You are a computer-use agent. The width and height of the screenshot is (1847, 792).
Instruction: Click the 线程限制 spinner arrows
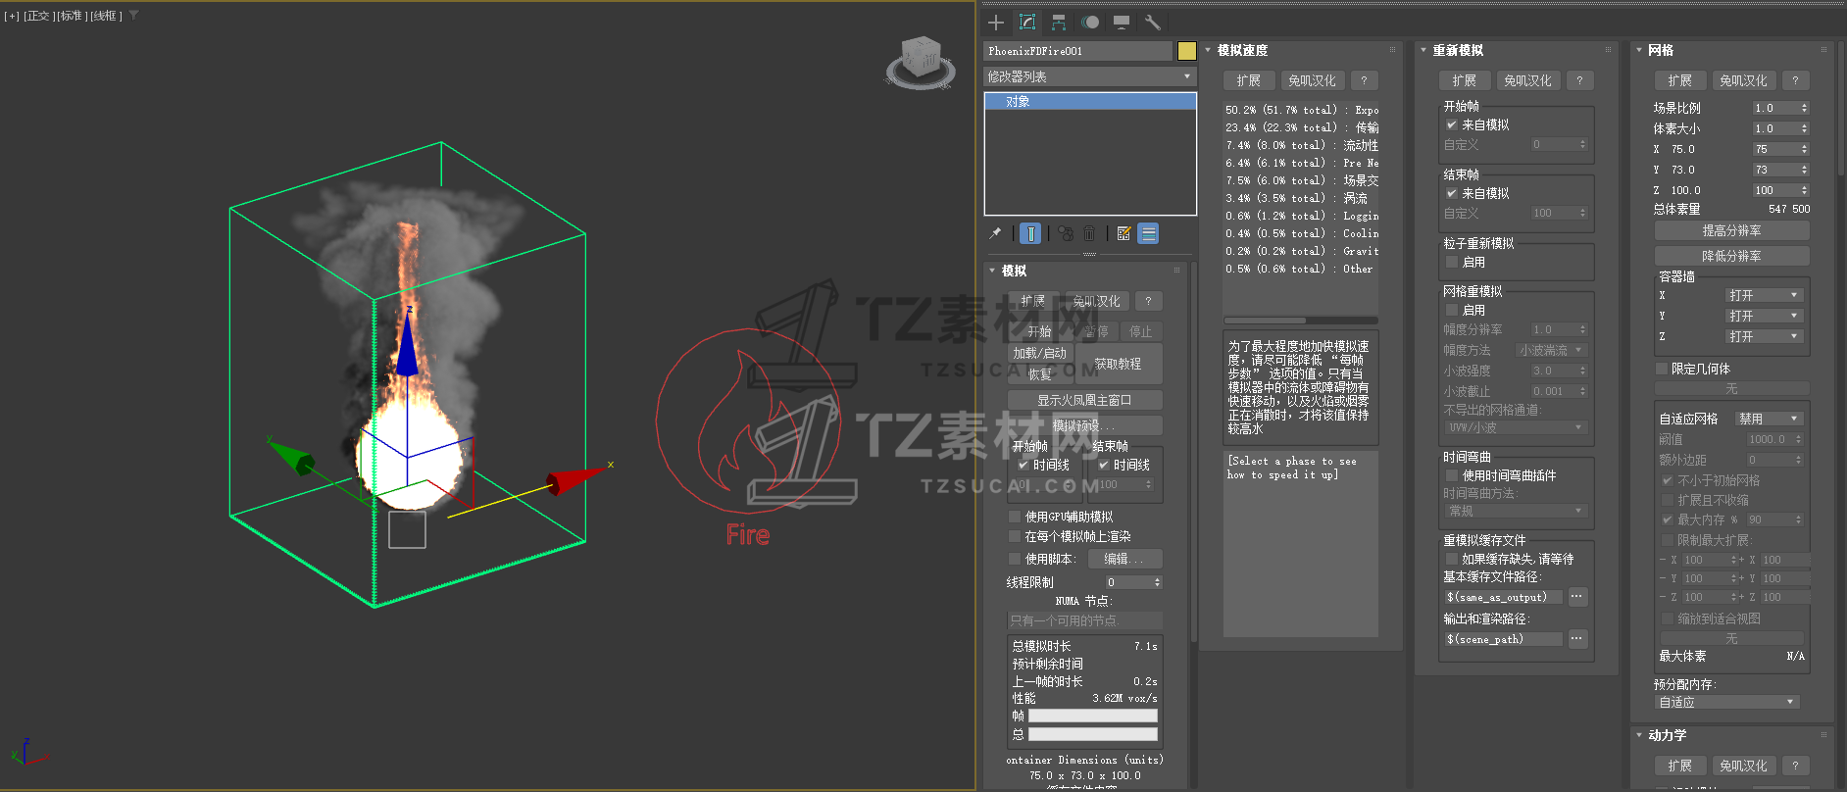click(1157, 582)
